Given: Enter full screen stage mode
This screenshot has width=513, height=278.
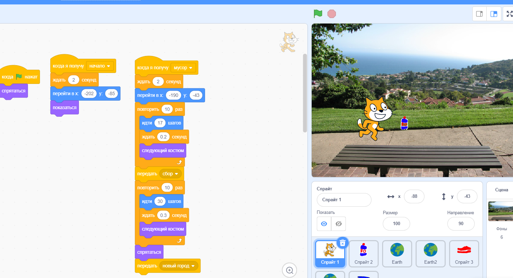Looking at the screenshot, I should [509, 14].
